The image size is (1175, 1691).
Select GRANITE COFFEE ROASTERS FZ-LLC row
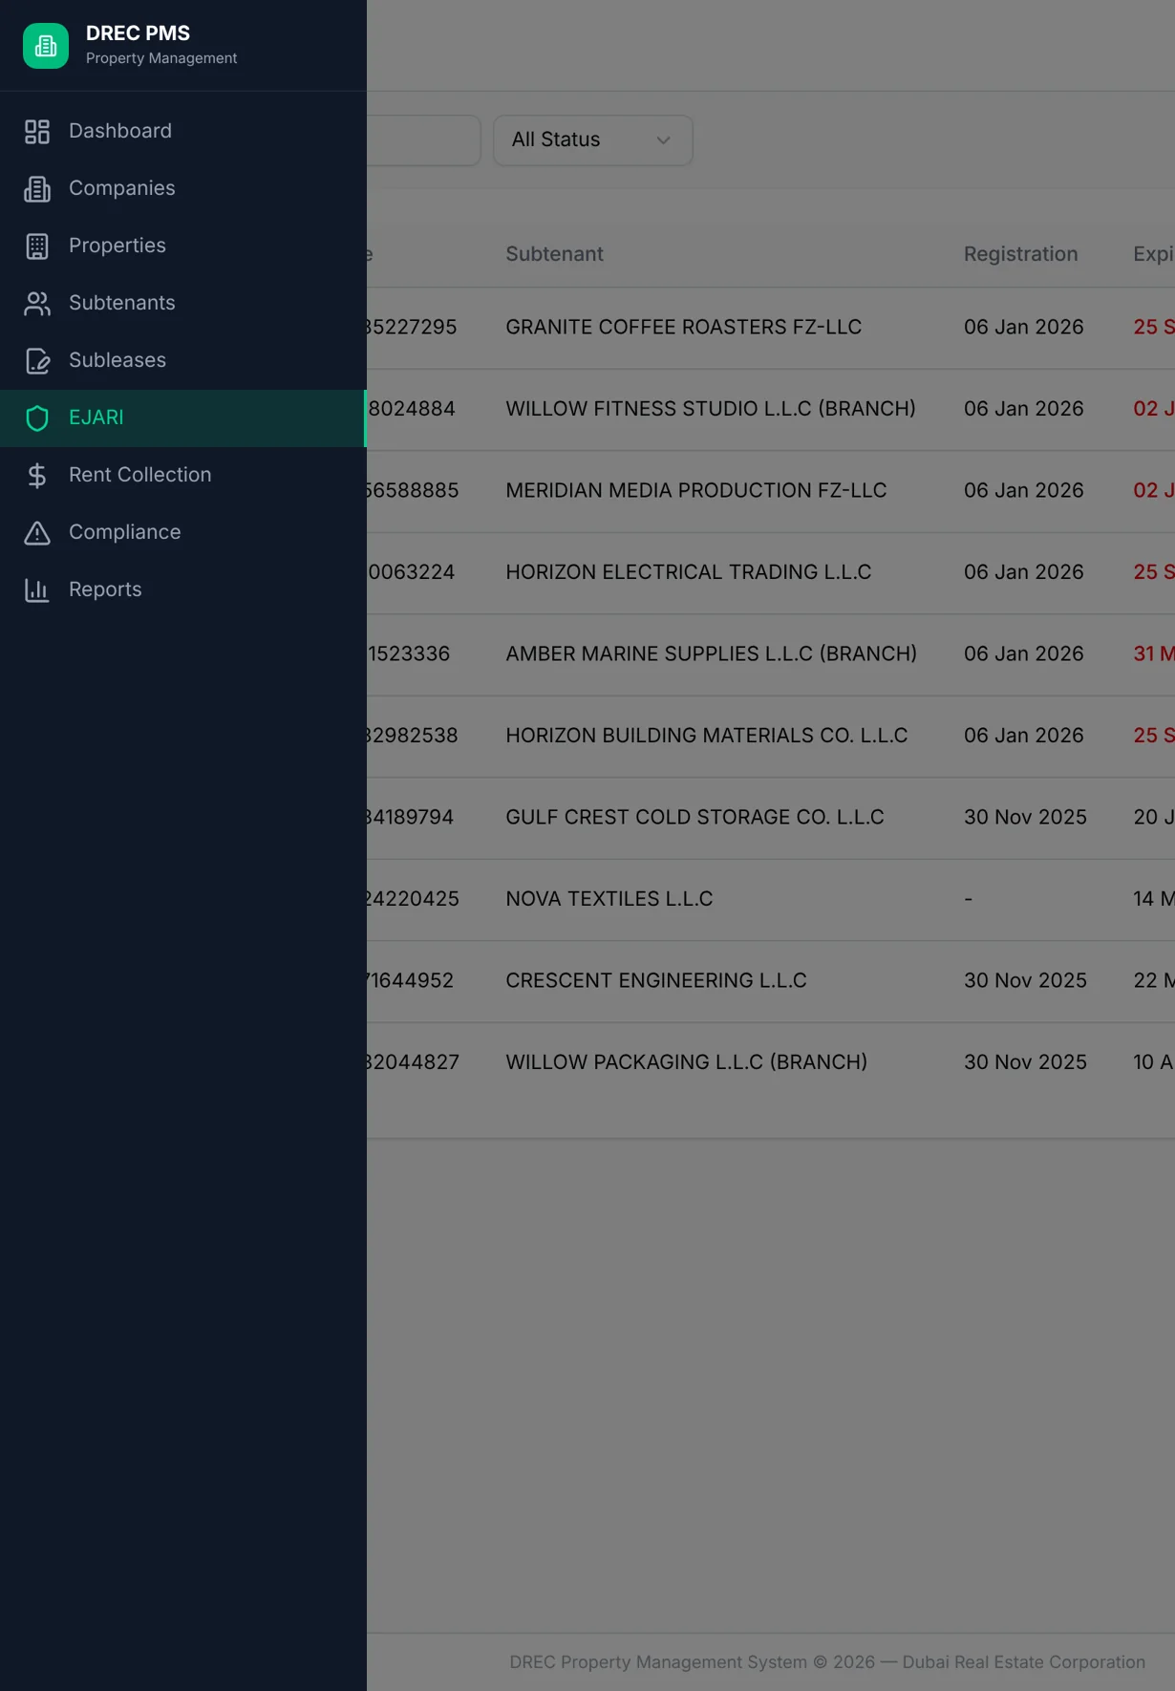pos(771,328)
